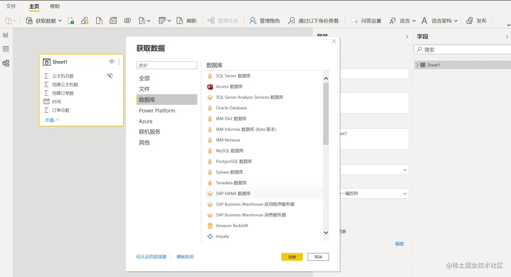The image size is (511, 277).
Task: Collapse Sheet1 card via 折叠 link
Action: tap(53, 120)
